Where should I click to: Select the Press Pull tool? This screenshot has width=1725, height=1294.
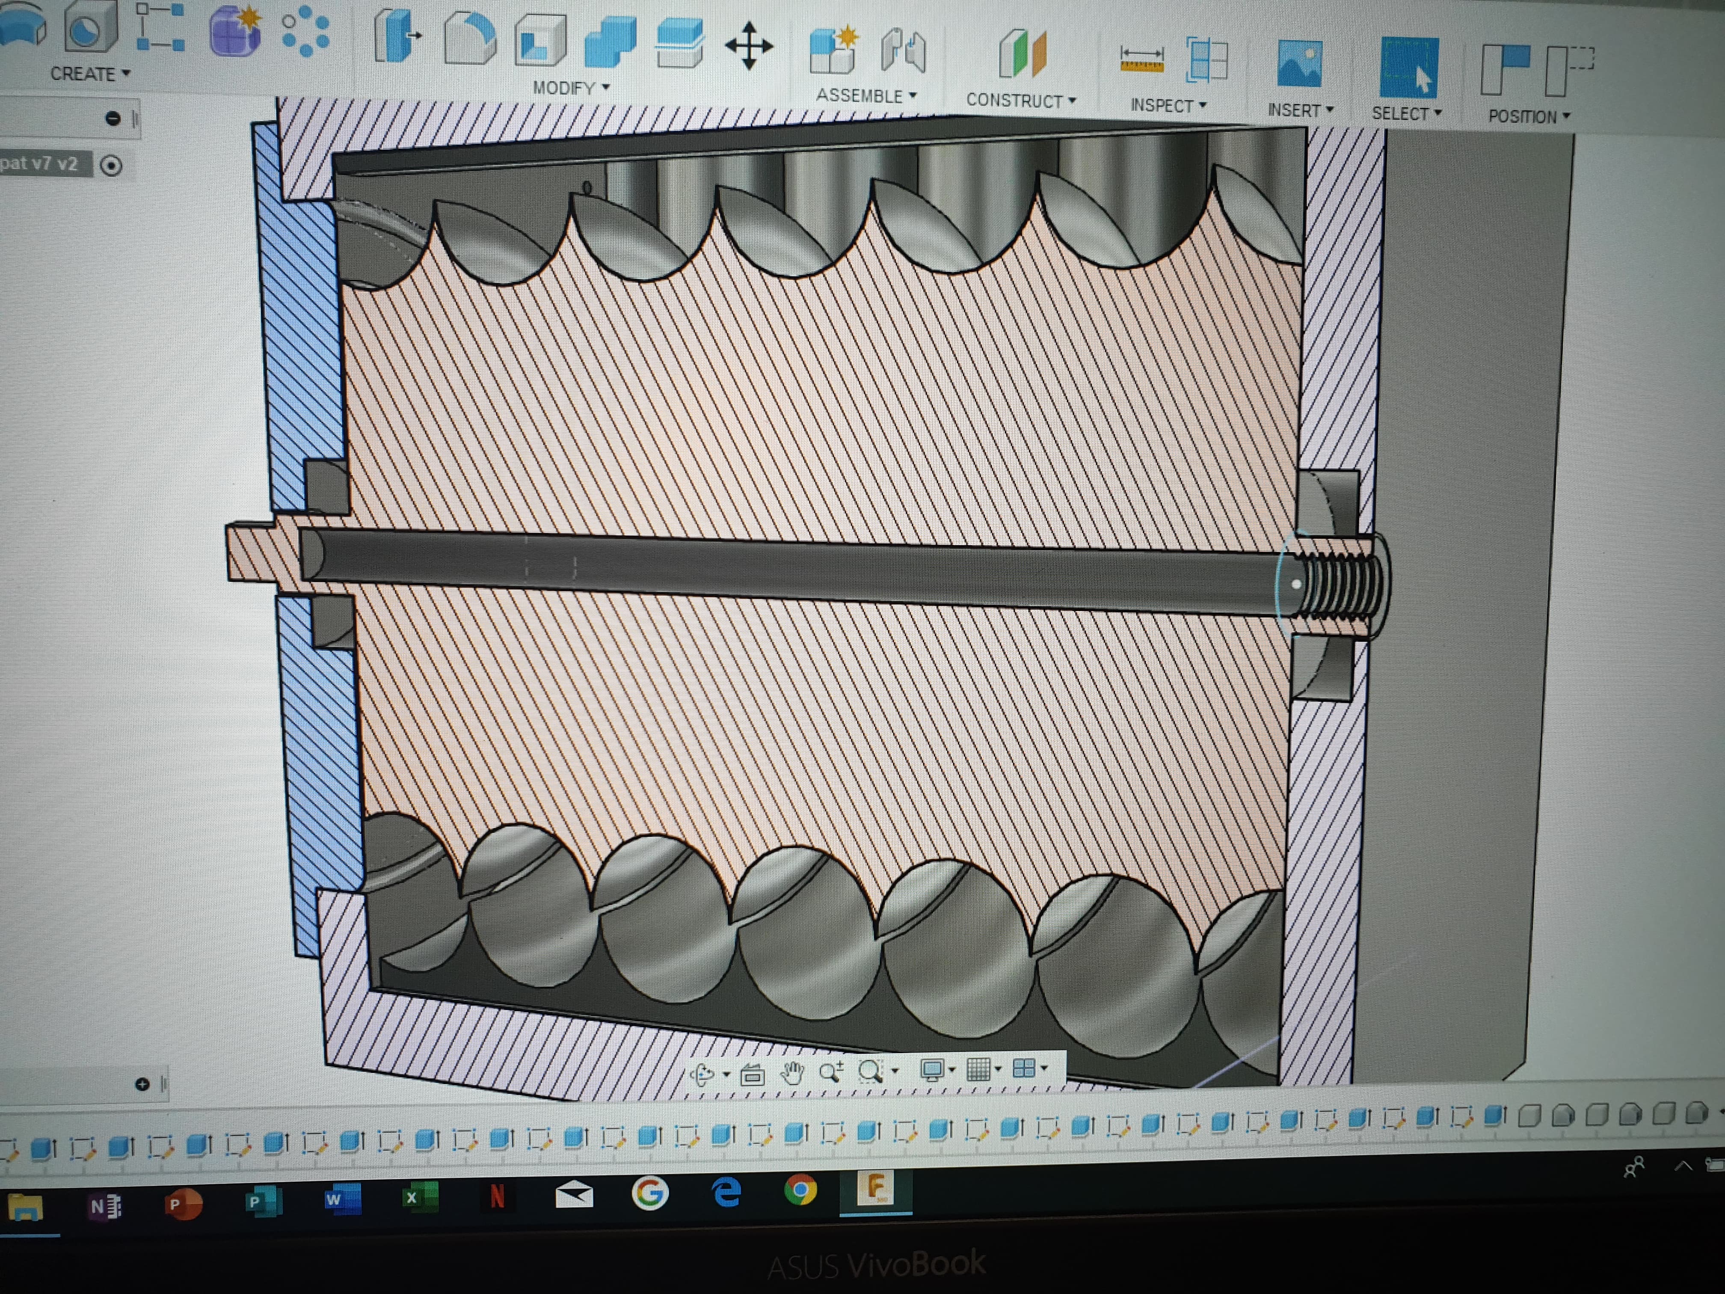coord(397,37)
